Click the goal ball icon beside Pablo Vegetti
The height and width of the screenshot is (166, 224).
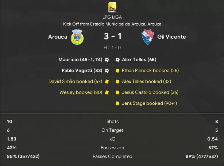[x=107, y=71]
